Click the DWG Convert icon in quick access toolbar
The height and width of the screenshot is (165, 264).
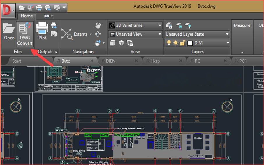pyautogui.click(x=30, y=8)
